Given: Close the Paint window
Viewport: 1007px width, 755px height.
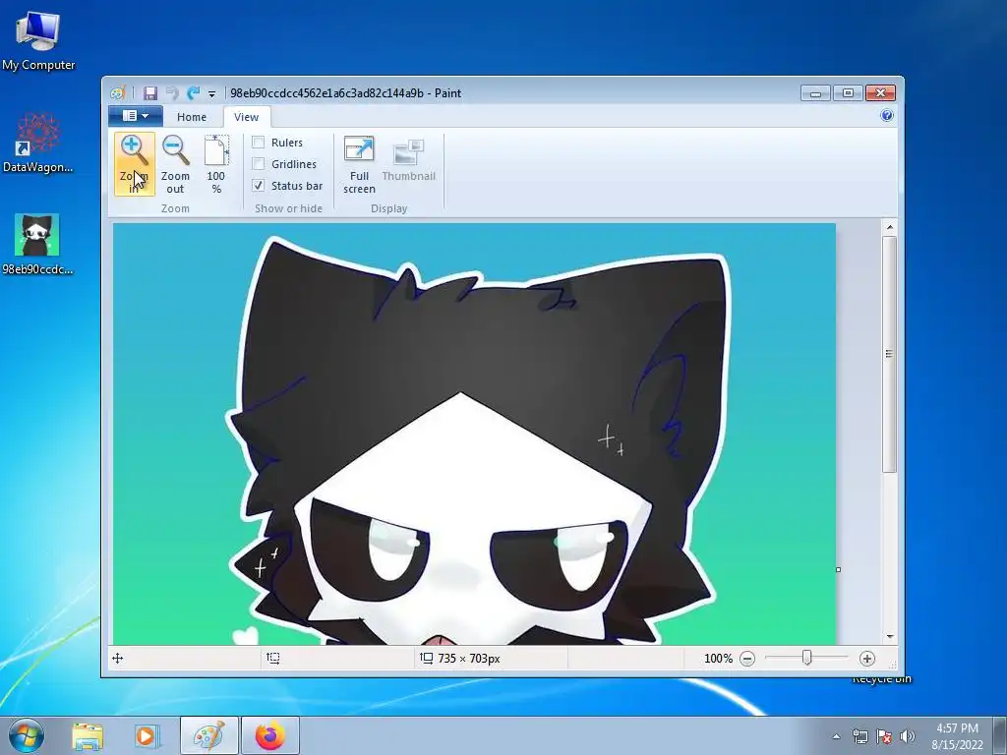Looking at the screenshot, I should pos(880,93).
